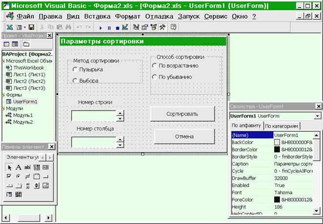Click down arrow of Номер столбца spinner

[x=120, y=145]
